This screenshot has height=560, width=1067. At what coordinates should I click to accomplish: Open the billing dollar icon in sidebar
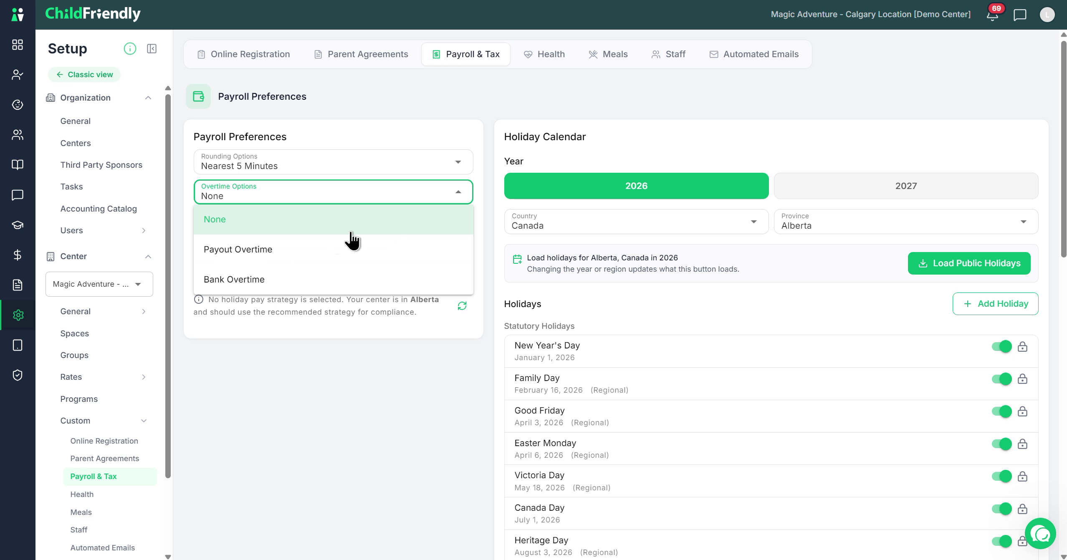click(x=18, y=255)
